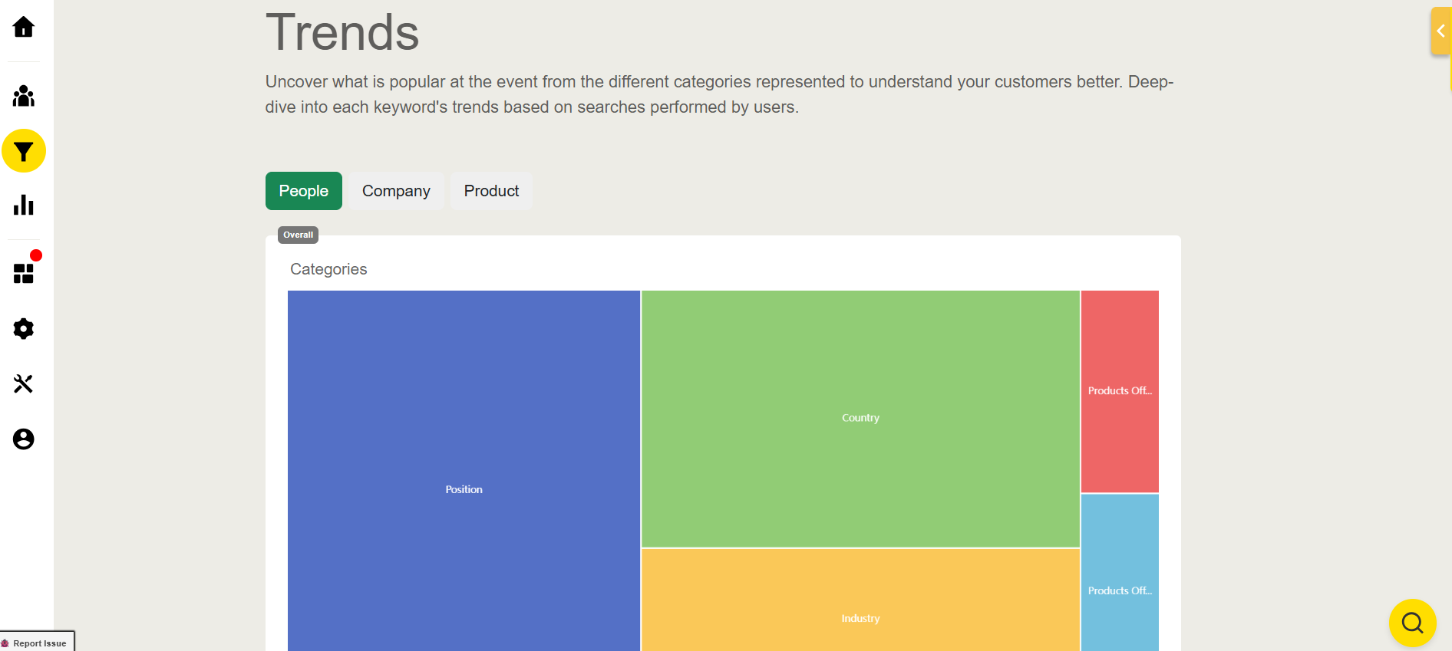The height and width of the screenshot is (651, 1452).
Task: Switch to the Product tab
Action: coord(492,191)
